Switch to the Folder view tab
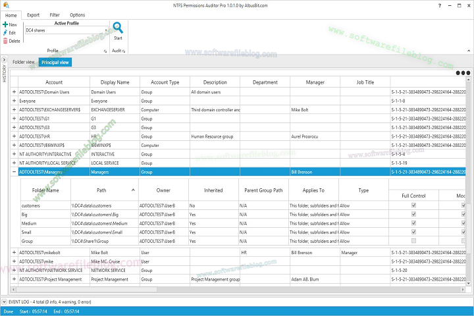This screenshot has height=316, width=474. (x=24, y=62)
